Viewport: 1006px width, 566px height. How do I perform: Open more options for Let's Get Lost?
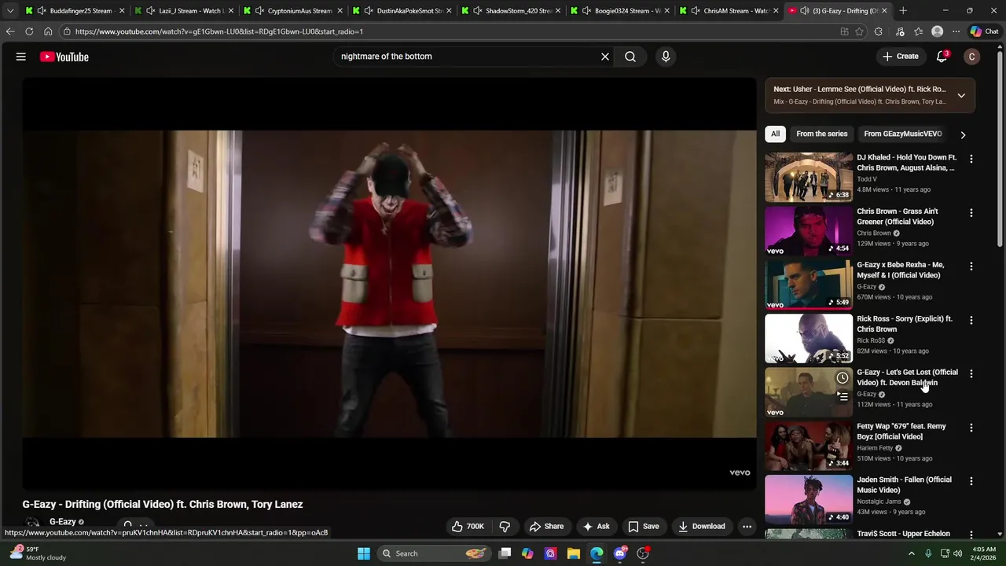pos(971,374)
